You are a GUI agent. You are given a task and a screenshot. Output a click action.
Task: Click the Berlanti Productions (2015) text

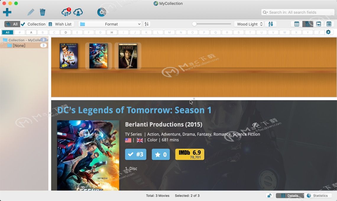point(163,124)
